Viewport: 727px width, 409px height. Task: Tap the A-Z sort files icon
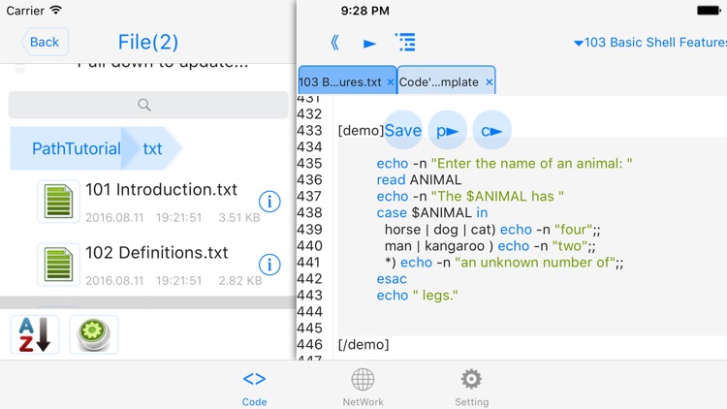click(34, 334)
